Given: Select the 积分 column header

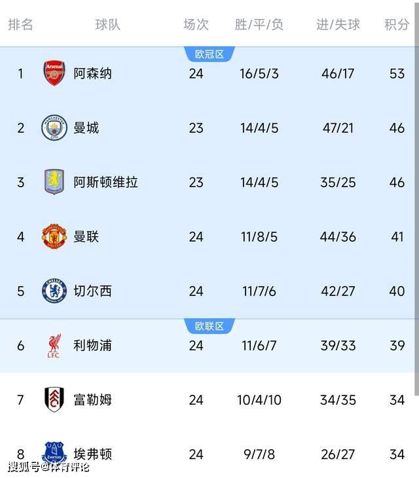Looking at the screenshot, I should tap(397, 25).
